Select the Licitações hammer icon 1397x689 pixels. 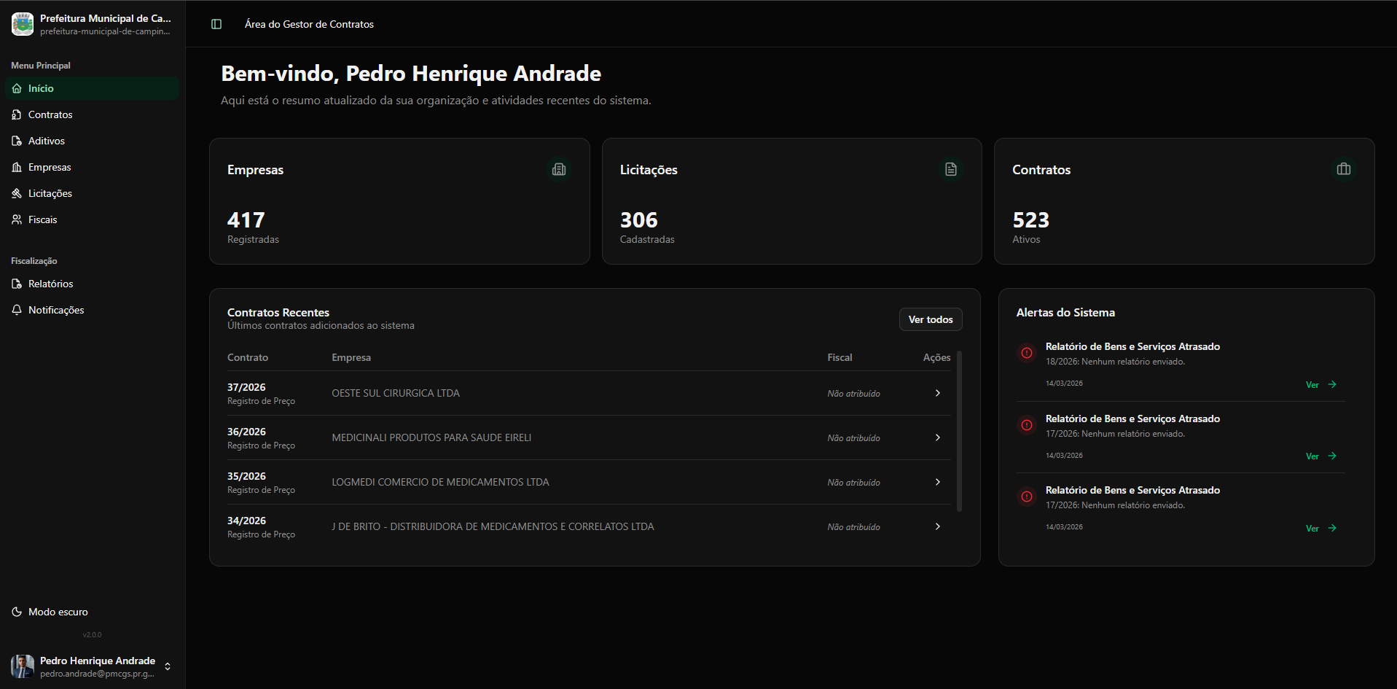(16, 193)
